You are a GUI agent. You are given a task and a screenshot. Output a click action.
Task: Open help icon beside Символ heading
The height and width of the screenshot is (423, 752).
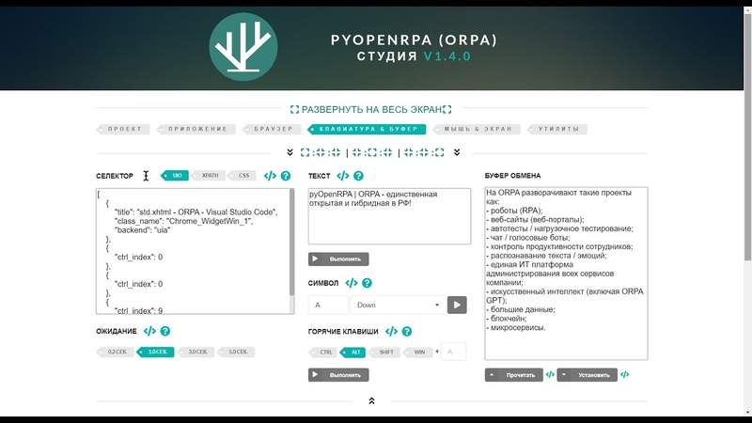[x=367, y=283]
